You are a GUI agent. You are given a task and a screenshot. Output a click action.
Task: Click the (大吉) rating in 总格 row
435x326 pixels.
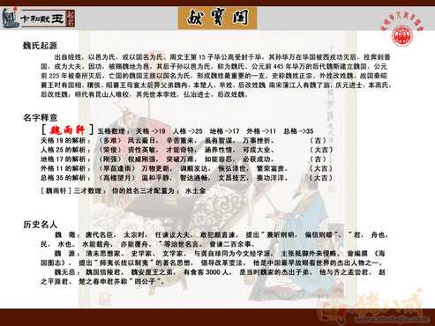(x=321, y=178)
